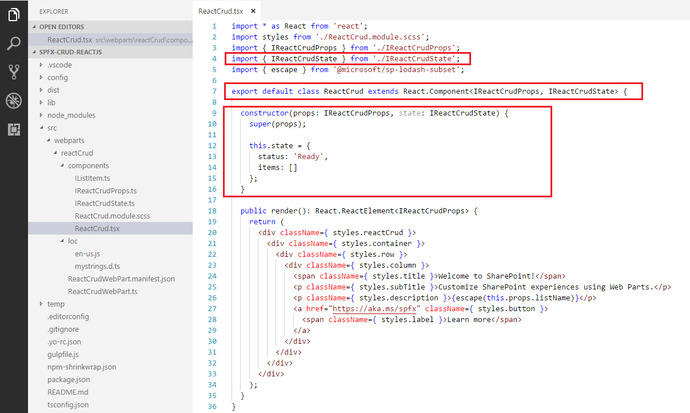Viewport: 690px width, 413px height.
Task: Open the Source Control view icon
Action: tap(14, 72)
